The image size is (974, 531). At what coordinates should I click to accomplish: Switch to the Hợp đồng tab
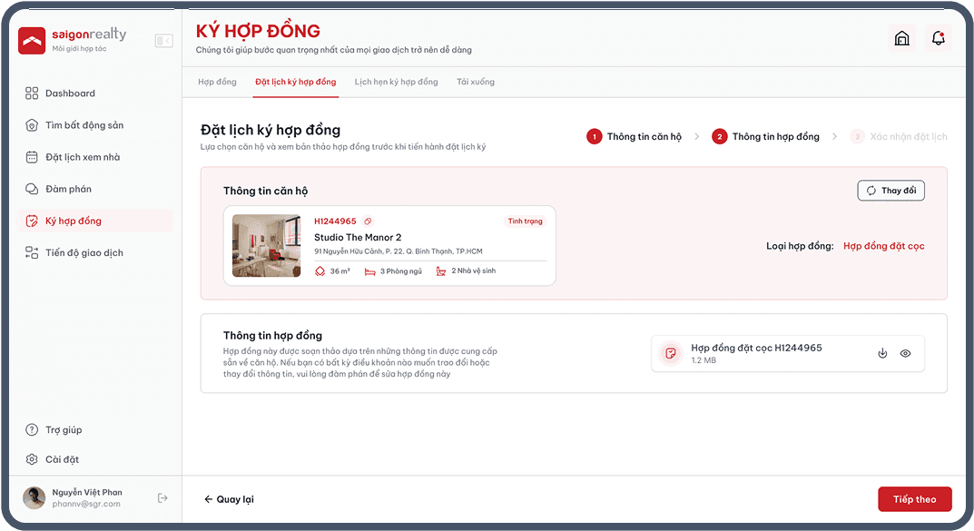click(x=218, y=82)
